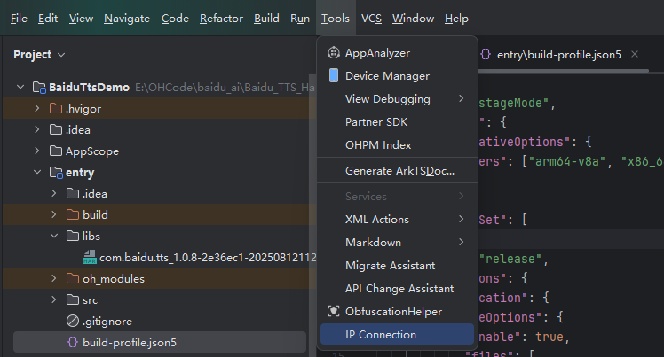The image size is (664, 357).
Task: Click the entry module folder icon
Action: [56, 173]
